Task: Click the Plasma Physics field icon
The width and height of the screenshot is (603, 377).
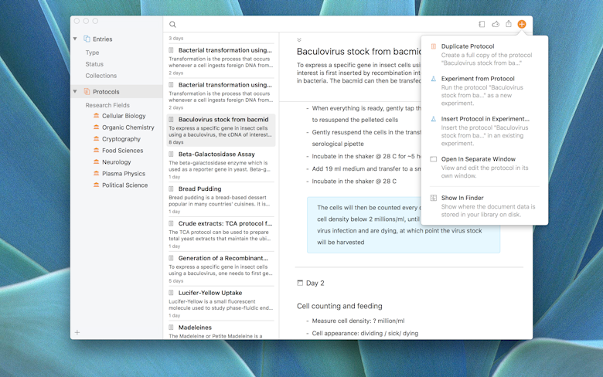Action: point(96,173)
